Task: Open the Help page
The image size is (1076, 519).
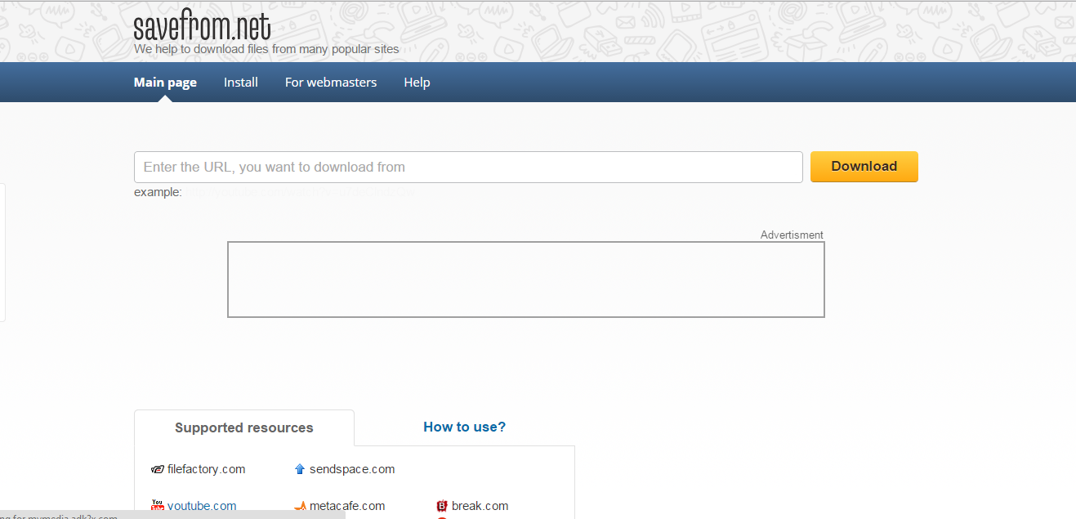Action: [417, 83]
